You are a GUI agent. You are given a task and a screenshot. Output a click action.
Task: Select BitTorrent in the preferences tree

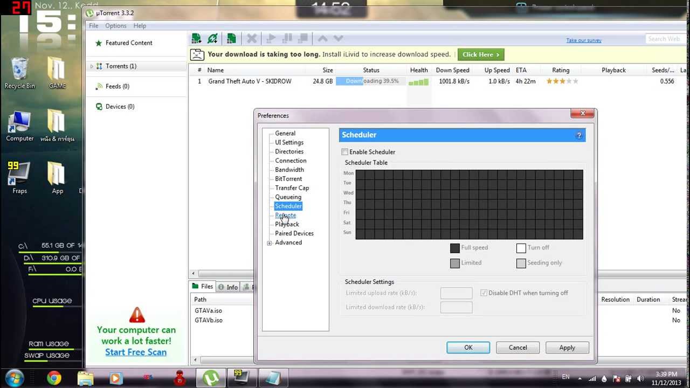point(288,179)
